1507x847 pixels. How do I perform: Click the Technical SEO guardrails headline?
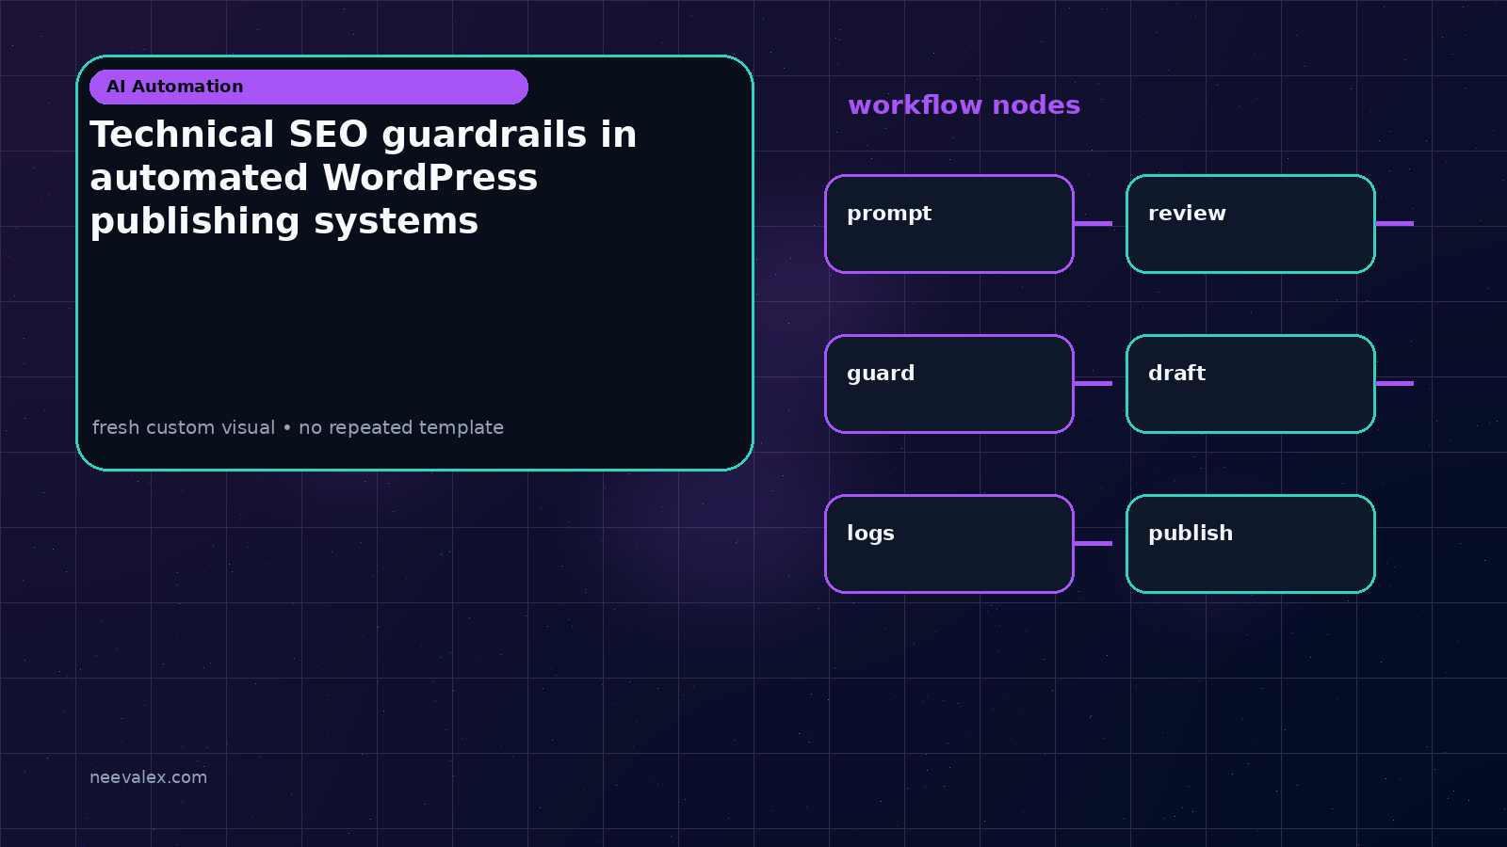(x=364, y=178)
